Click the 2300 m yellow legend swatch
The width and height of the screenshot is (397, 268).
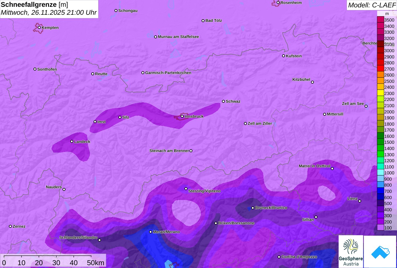coord(380,93)
